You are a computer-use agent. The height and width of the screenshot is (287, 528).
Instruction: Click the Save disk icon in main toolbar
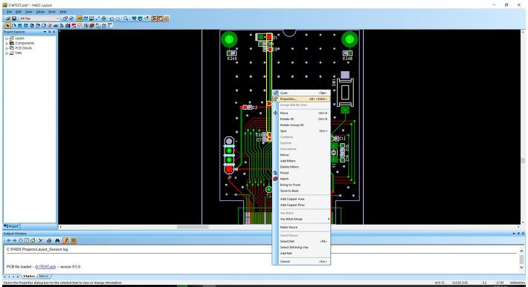pos(14,19)
